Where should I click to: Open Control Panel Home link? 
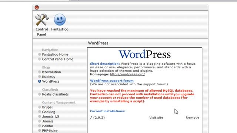tap(58, 59)
